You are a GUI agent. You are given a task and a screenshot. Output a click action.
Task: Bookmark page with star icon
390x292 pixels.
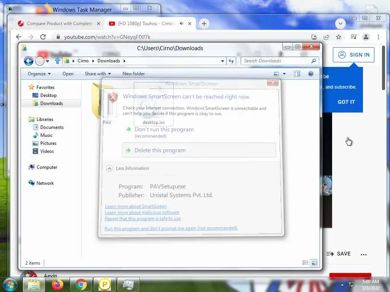tap(339, 37)
